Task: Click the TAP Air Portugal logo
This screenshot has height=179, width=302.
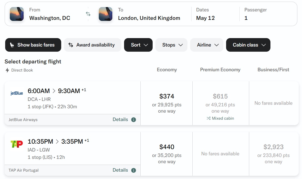Action: coord(16,144)
